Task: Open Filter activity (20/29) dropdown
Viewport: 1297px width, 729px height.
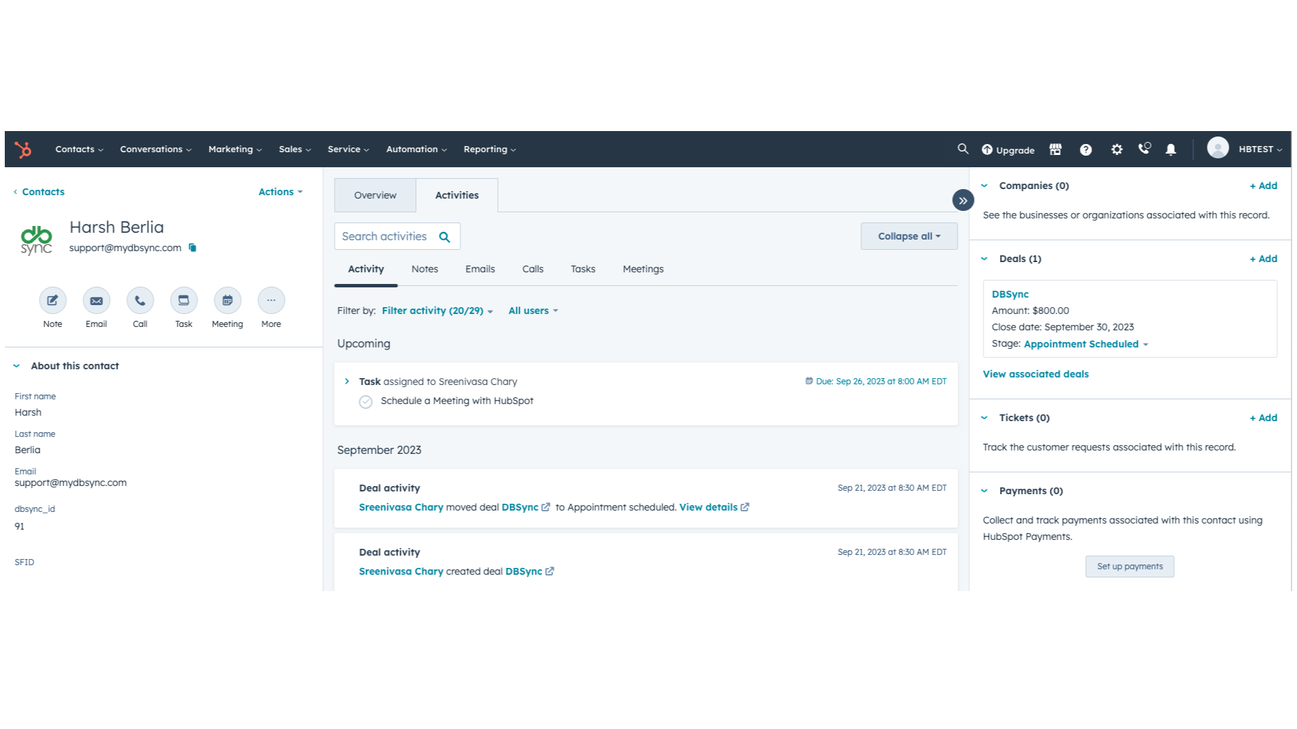Action: pos(437,311)
